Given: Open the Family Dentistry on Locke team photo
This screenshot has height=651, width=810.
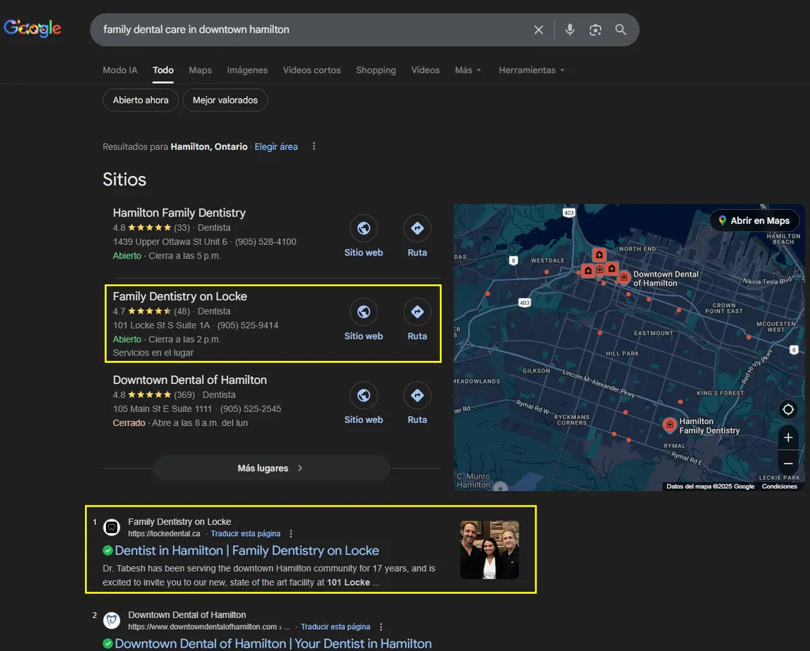Looking at the screenshot, I should (489, 550).
